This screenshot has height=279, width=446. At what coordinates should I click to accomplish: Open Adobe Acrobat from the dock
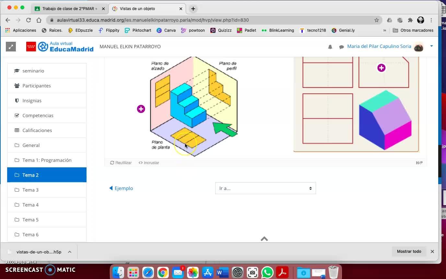[x=282, y=272]
